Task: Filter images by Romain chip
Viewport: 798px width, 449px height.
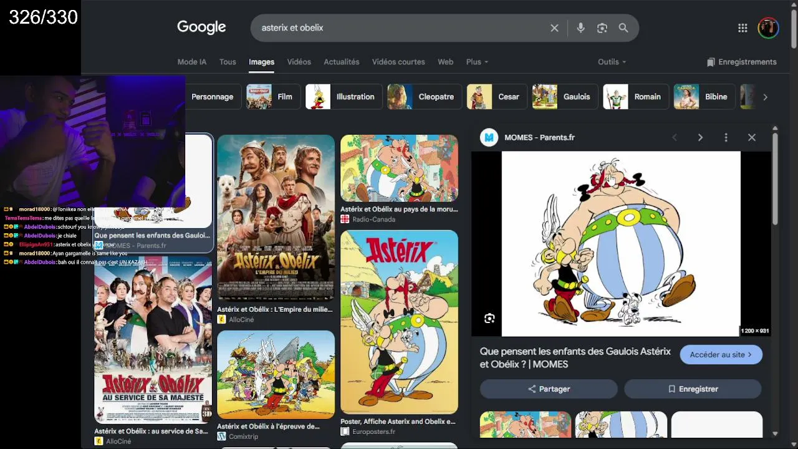Action: pos(636,97)
